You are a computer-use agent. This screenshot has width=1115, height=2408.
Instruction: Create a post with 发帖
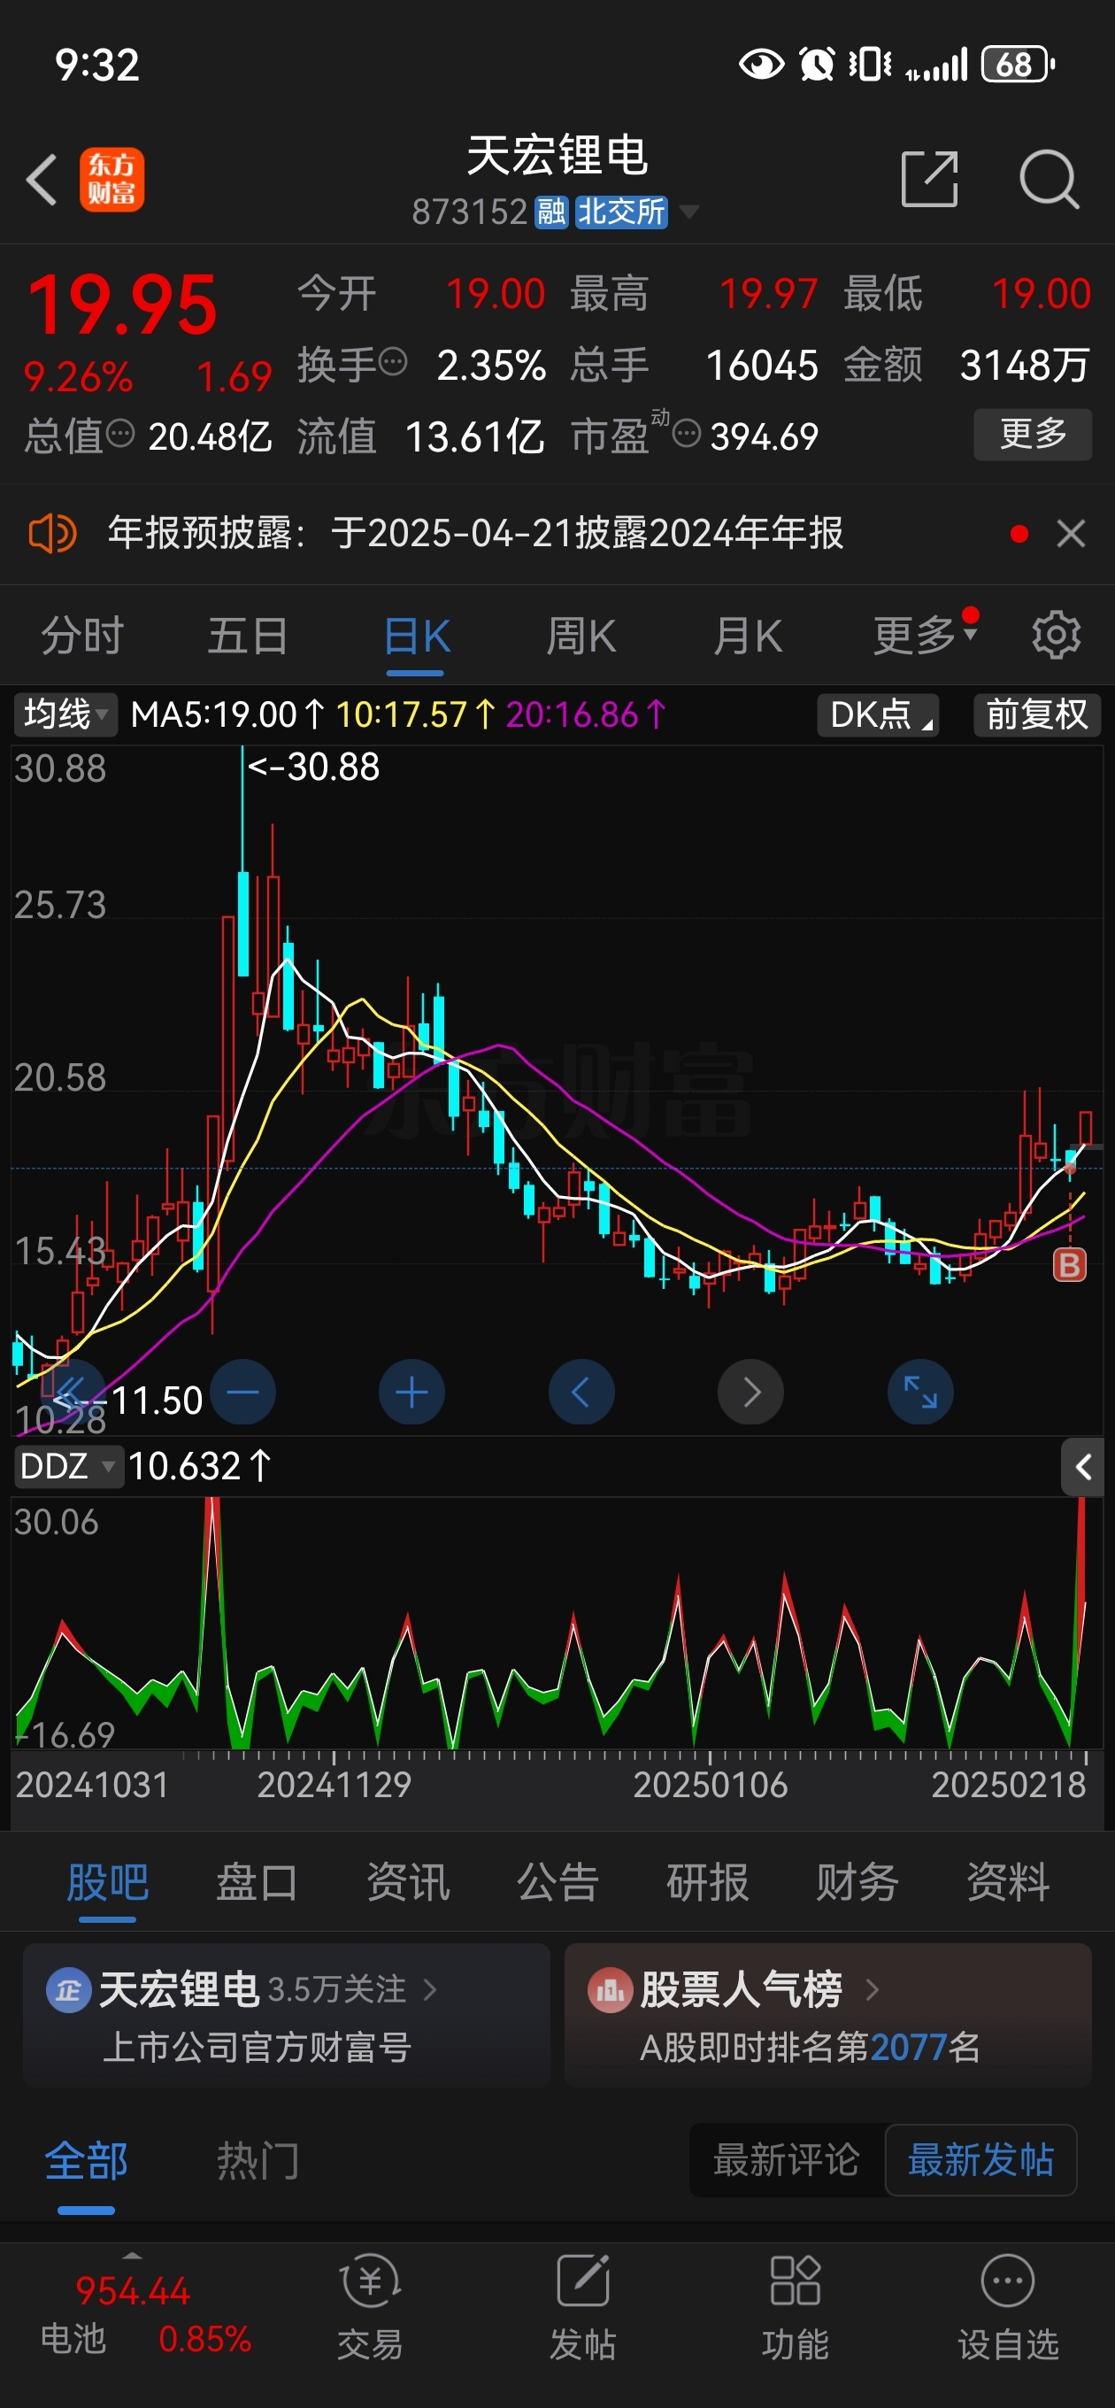click(582, 2306)
